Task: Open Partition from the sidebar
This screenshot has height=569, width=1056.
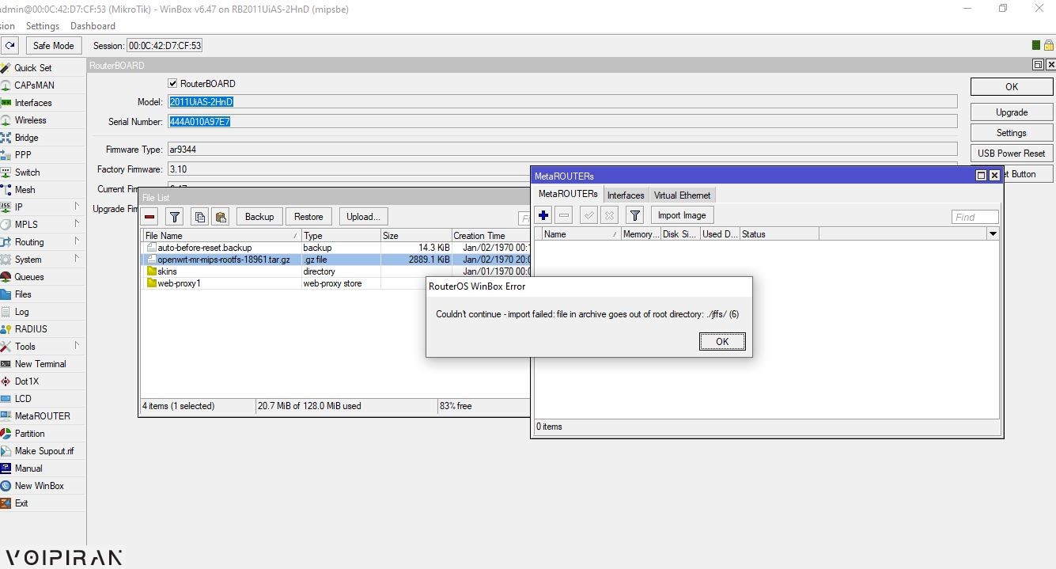Action: [x=29, y=434]
